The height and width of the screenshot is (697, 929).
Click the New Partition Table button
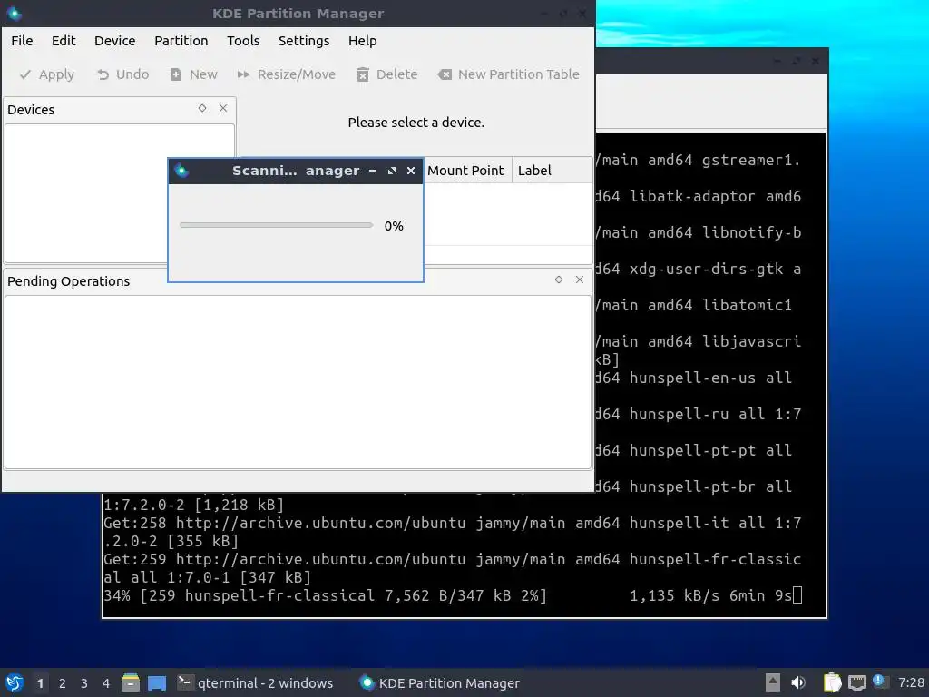509,74
